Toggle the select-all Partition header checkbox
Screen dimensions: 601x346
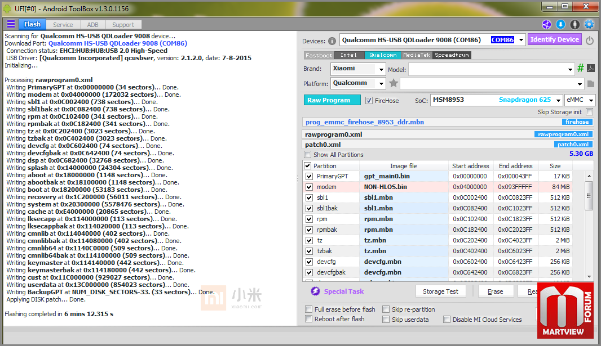click(307, 166)
